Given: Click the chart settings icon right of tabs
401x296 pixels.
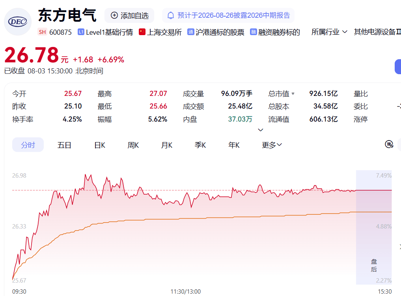Looking at the screenshot, I should [389, 144].
